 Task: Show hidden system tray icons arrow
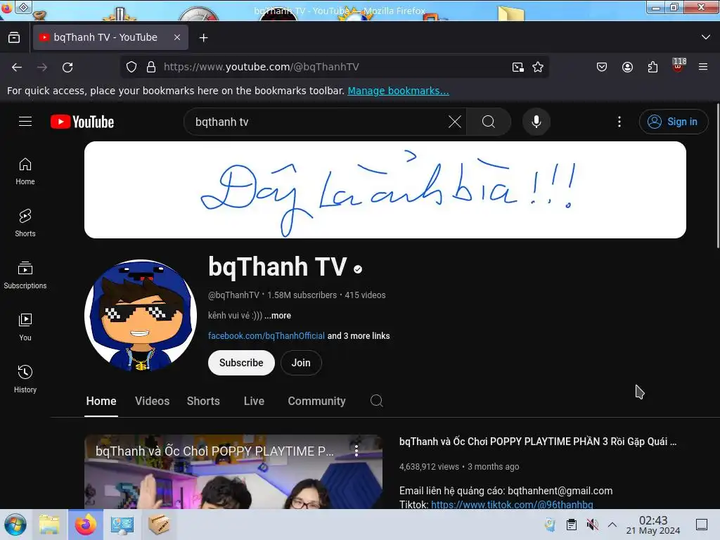(612, 525)
